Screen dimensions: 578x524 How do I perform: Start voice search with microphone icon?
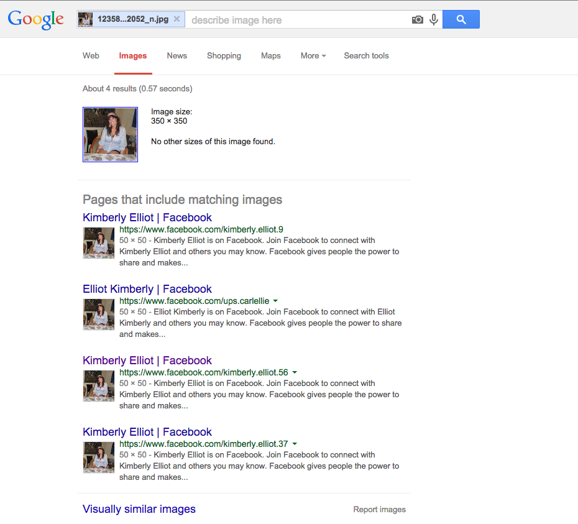434,19
